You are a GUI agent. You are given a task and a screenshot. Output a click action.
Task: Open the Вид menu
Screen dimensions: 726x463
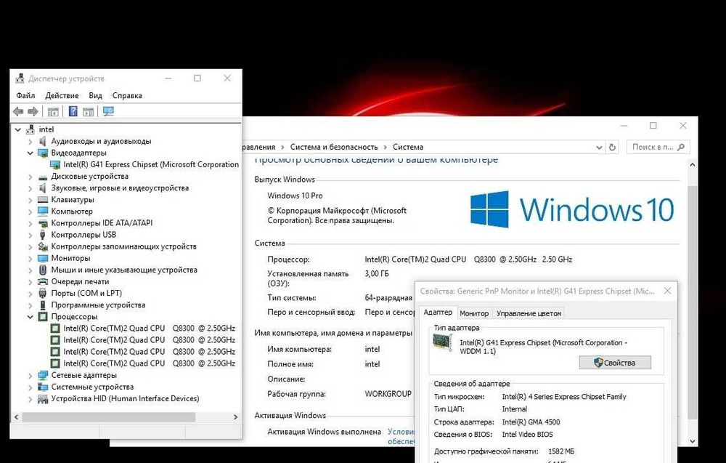coord(95,95)
